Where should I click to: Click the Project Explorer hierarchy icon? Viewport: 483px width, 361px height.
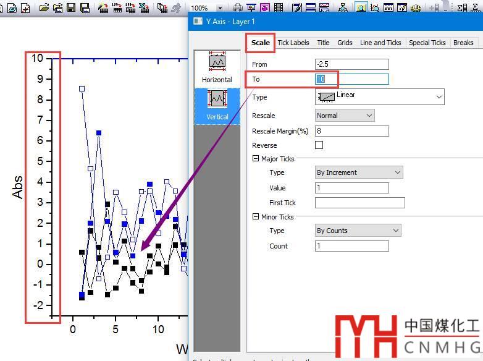coord(343,7)
